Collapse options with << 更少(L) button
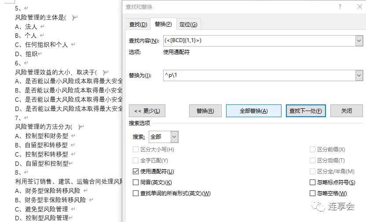The image size is (366, 222). (147, 111)
